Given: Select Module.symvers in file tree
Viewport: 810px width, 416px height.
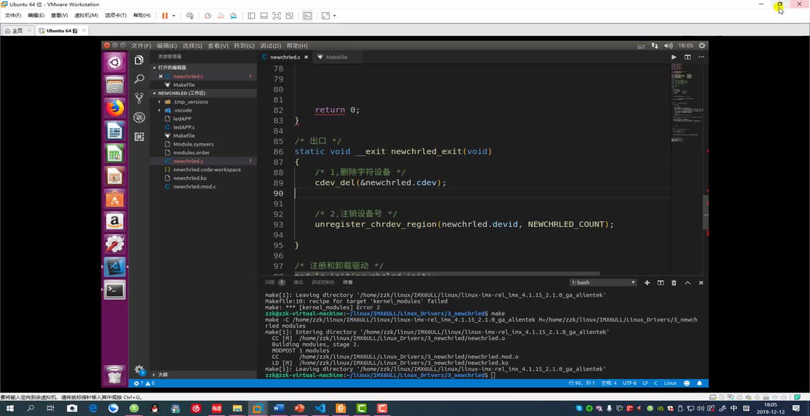Looking at the screenshot, I should tap(193, 144).
